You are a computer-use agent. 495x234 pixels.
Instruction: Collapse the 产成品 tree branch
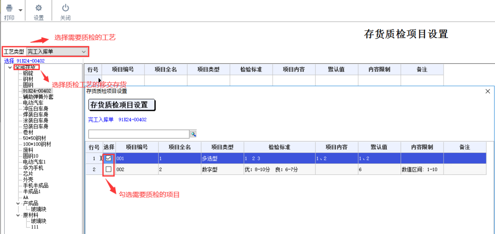click(18, 203)
